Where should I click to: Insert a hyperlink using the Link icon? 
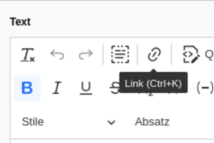[154, 54]
